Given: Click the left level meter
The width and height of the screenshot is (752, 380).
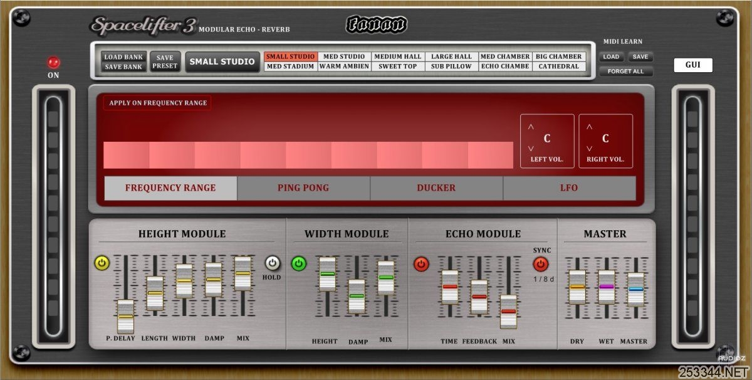Looking at the screenshot, I should [x=53, y=216].
